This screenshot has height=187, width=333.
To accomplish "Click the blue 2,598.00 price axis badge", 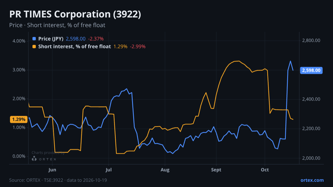I will click(x=311, y=70).
